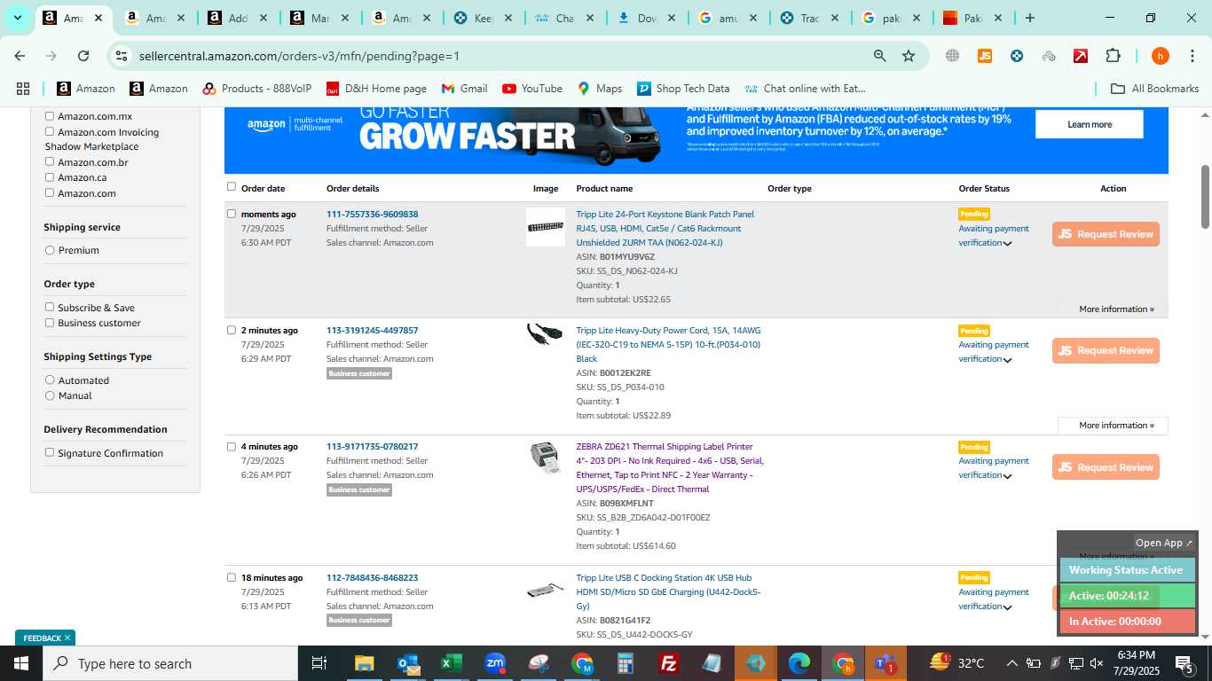The height and width of the screenshot is (681, 1212).
Task: Select Manual shipping settings type
Action: pyautogui.click(x=50, y=395)
